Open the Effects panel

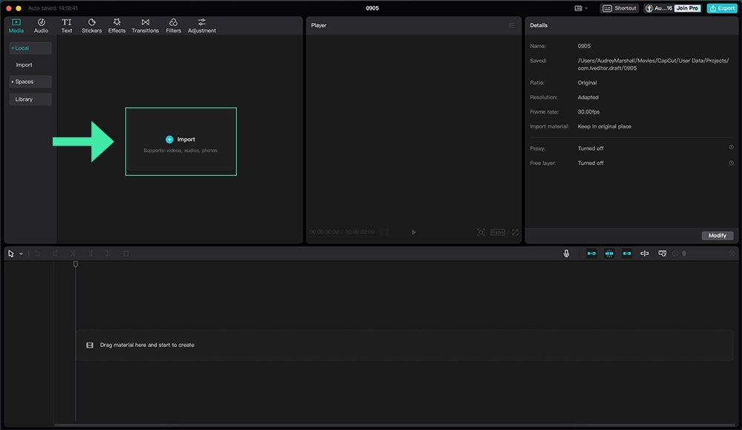(x=116, y=24)
